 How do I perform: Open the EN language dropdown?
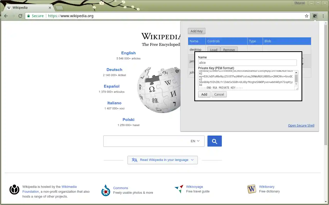pos(195,141)
